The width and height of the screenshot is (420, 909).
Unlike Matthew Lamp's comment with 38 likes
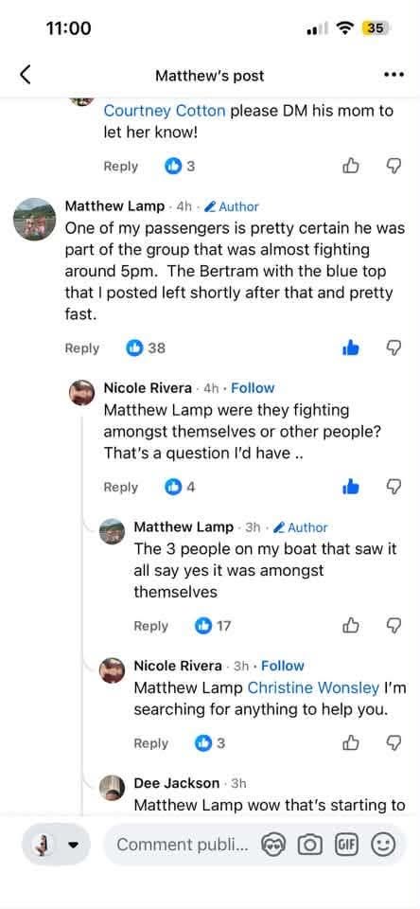pos(351,348)
